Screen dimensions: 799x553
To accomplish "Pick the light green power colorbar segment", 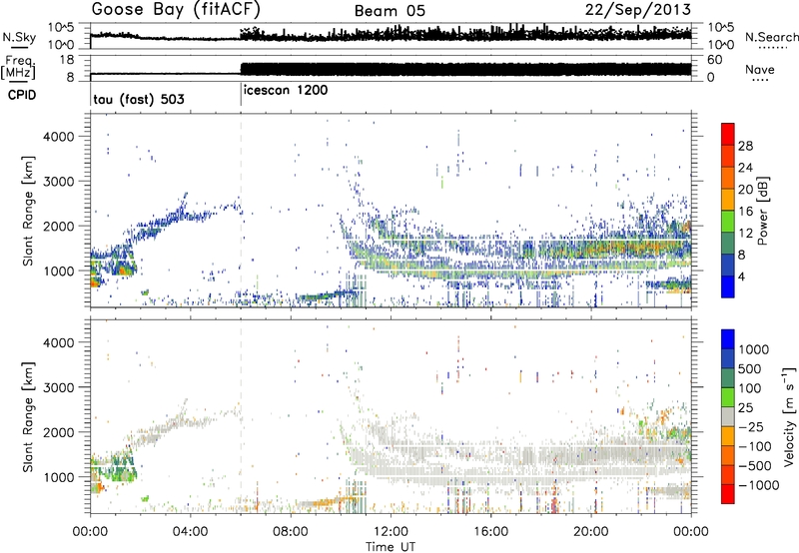I will point(728,221).
